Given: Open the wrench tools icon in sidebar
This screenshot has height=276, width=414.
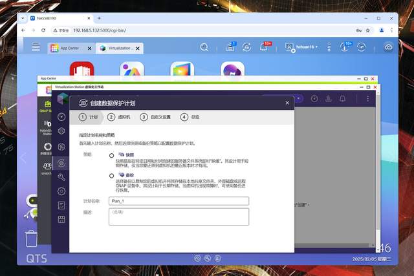Looking at the screenshot, I should (61, 177).
